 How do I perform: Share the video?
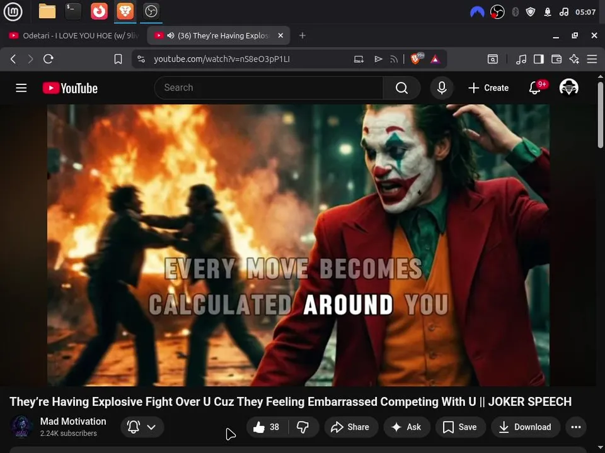click(350, 427)
